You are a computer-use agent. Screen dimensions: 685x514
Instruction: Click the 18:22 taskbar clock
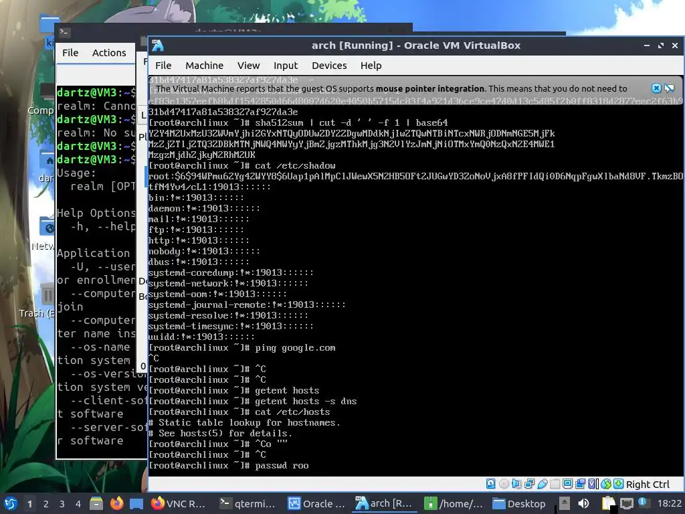pos(669,504)
